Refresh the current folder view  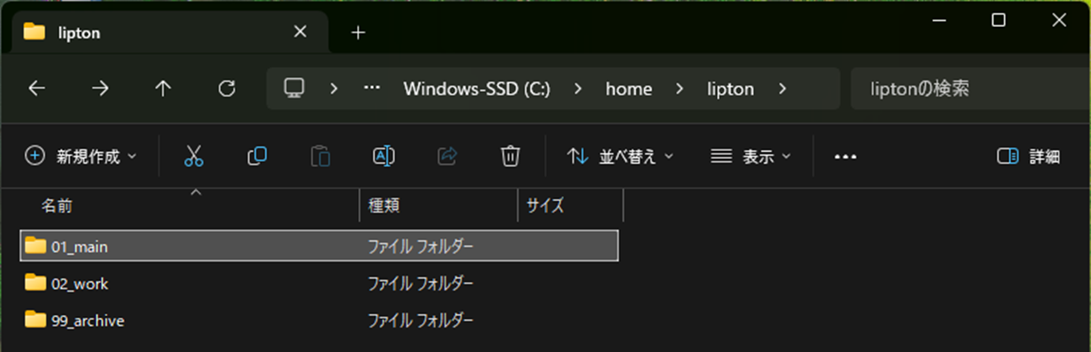[x=226, y=89]
